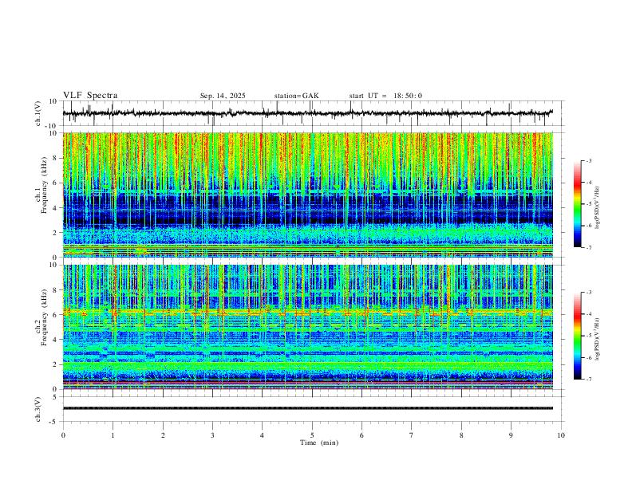Click the ch.1 spectrogram panel

point(308,195)
